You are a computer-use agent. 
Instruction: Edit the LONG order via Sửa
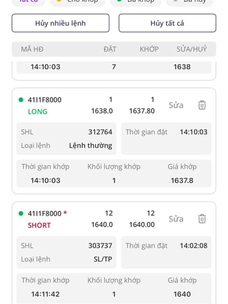pos(176,105)
